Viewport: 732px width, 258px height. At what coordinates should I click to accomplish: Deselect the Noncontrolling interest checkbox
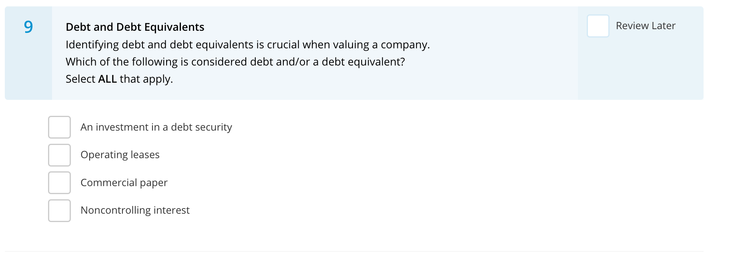pyautogui.click(x=59, y=210)
